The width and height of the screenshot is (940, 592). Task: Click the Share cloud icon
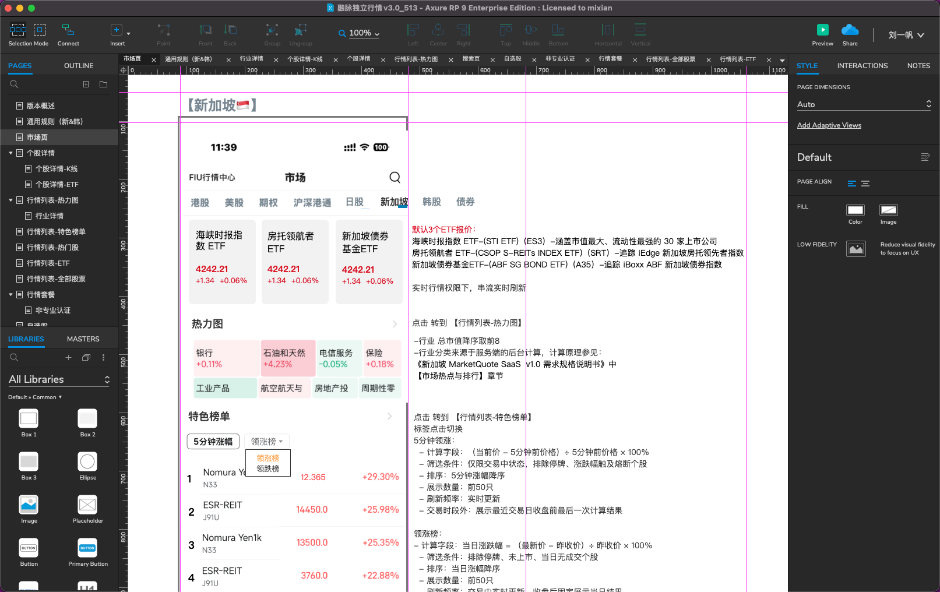(x=850, y=30)
